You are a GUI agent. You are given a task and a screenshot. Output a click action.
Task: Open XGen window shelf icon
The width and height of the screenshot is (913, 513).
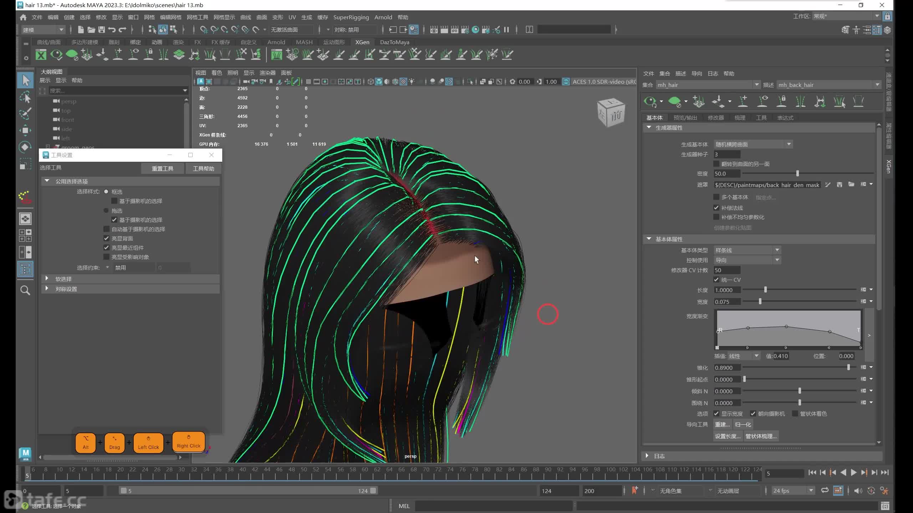41,55
